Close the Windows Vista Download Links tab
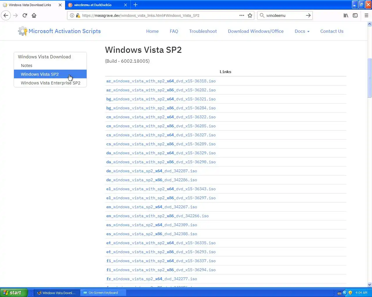The height and width of the screenshot is (297, 372). [x=60, y=5]
